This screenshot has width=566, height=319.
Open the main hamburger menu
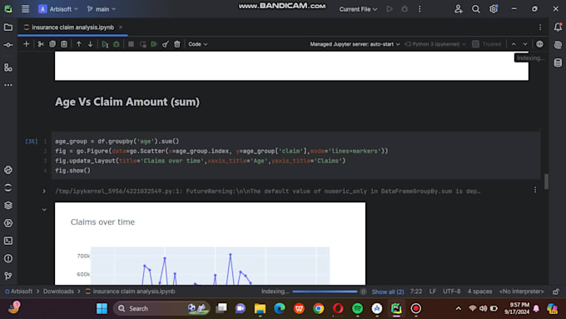click(x=25, y=9)
